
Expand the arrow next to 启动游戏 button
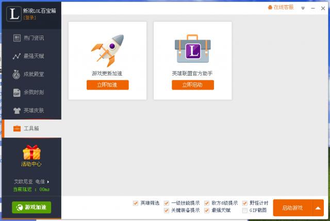[x=318, y=208]
